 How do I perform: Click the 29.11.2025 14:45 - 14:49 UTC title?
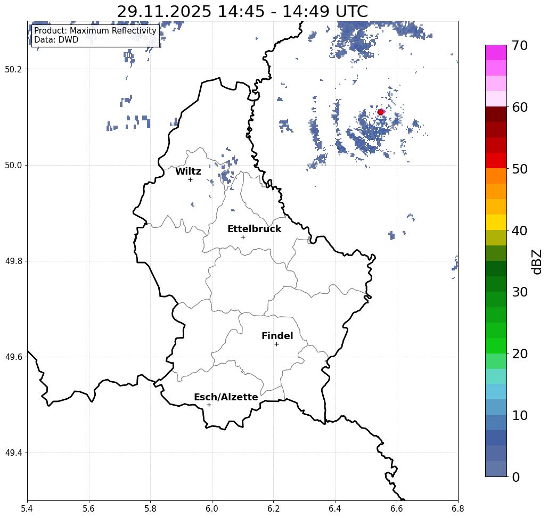tap(242, 11)
